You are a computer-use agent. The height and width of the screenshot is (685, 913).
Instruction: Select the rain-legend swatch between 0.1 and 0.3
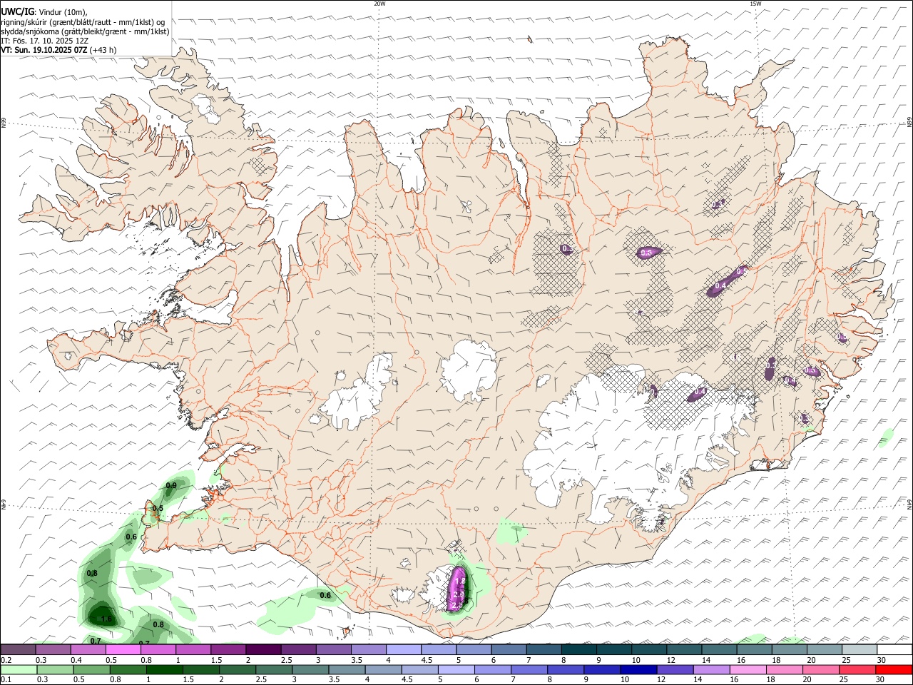tap(18, 669)
